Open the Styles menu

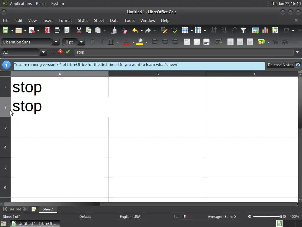83,20
